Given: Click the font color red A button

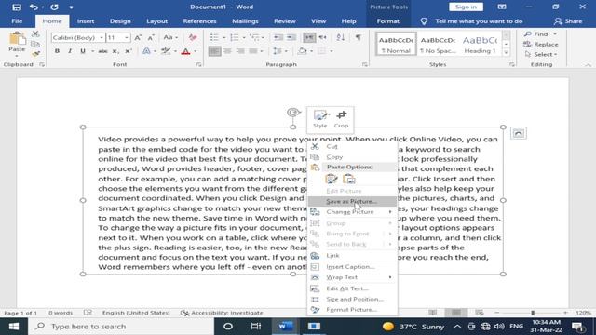Looking at the screenshot, I should pos(185,51).
